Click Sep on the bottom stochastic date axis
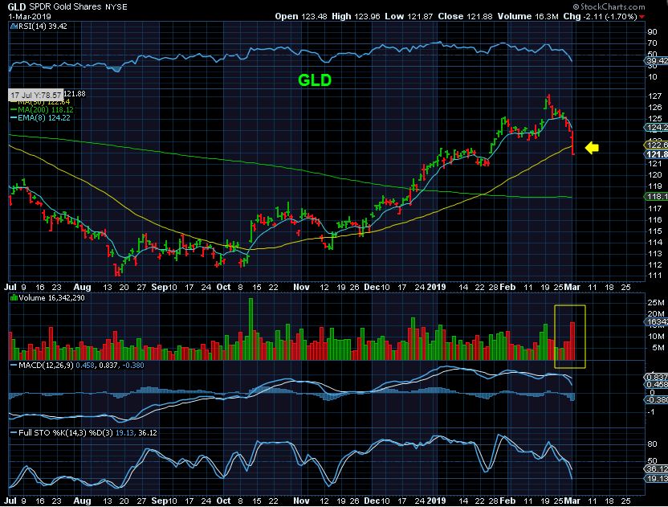The width and height of the screenshot is (668, 507). pos(159,501)
